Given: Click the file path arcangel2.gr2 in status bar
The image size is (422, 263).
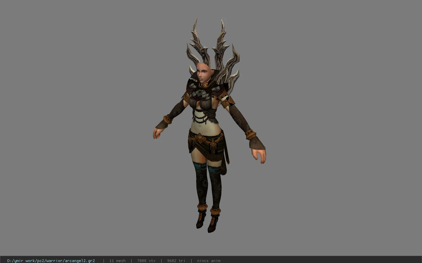Looking at the screenshot, I should pyautogui.click(x=51, y=261).
